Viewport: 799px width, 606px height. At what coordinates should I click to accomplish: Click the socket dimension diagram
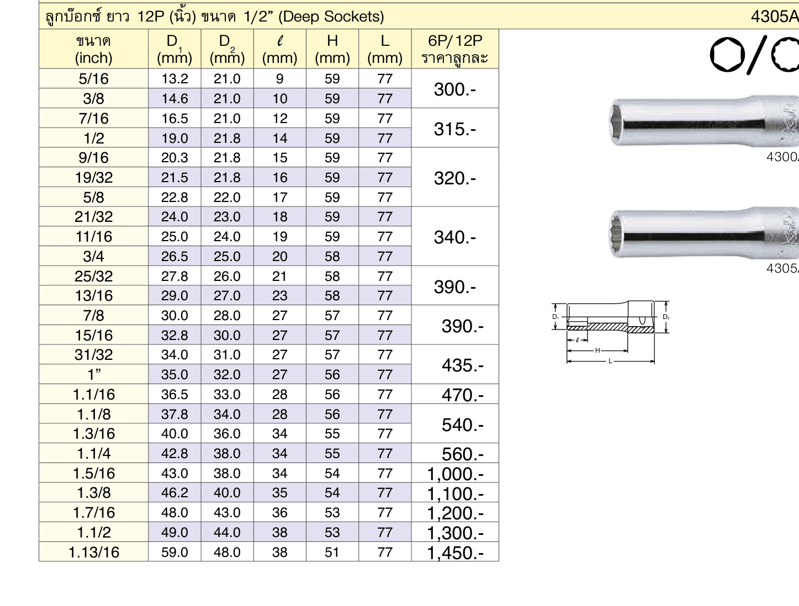(x=611, y=332)
